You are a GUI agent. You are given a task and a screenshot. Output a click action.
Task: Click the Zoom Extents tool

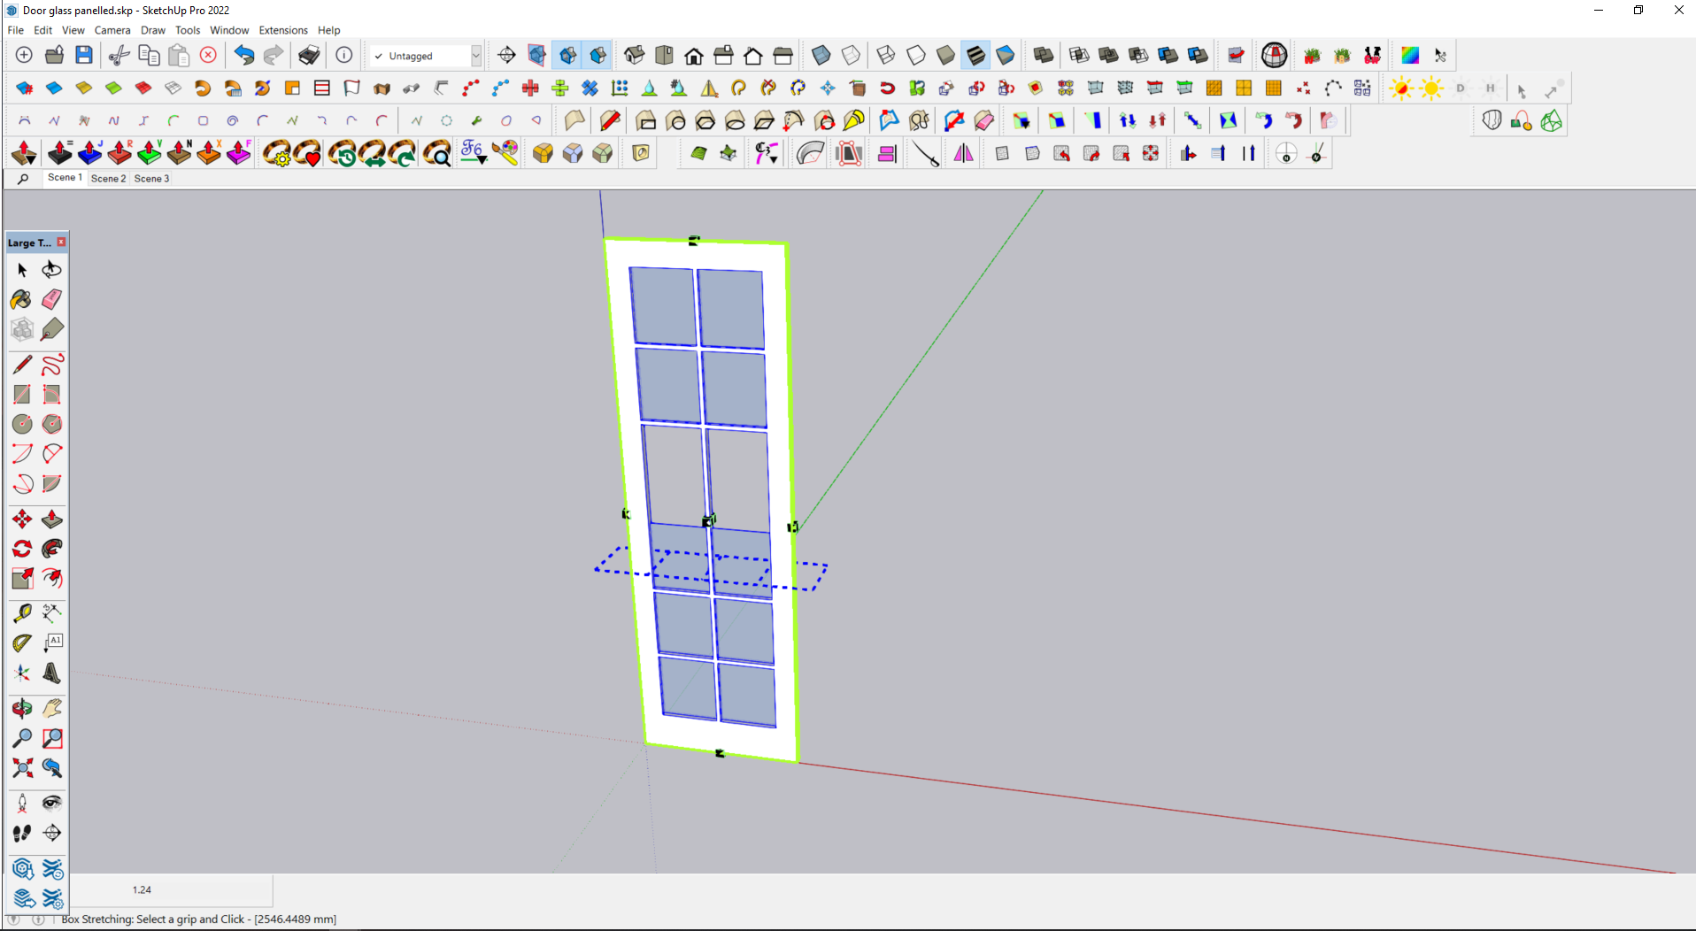pyautogui.click(x=22, y=767)
